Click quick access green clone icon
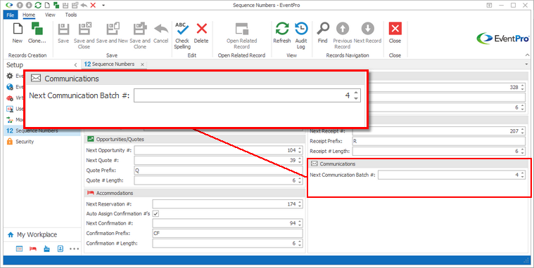Viewport: 534px width, 268px height. (x=56, y=5)
